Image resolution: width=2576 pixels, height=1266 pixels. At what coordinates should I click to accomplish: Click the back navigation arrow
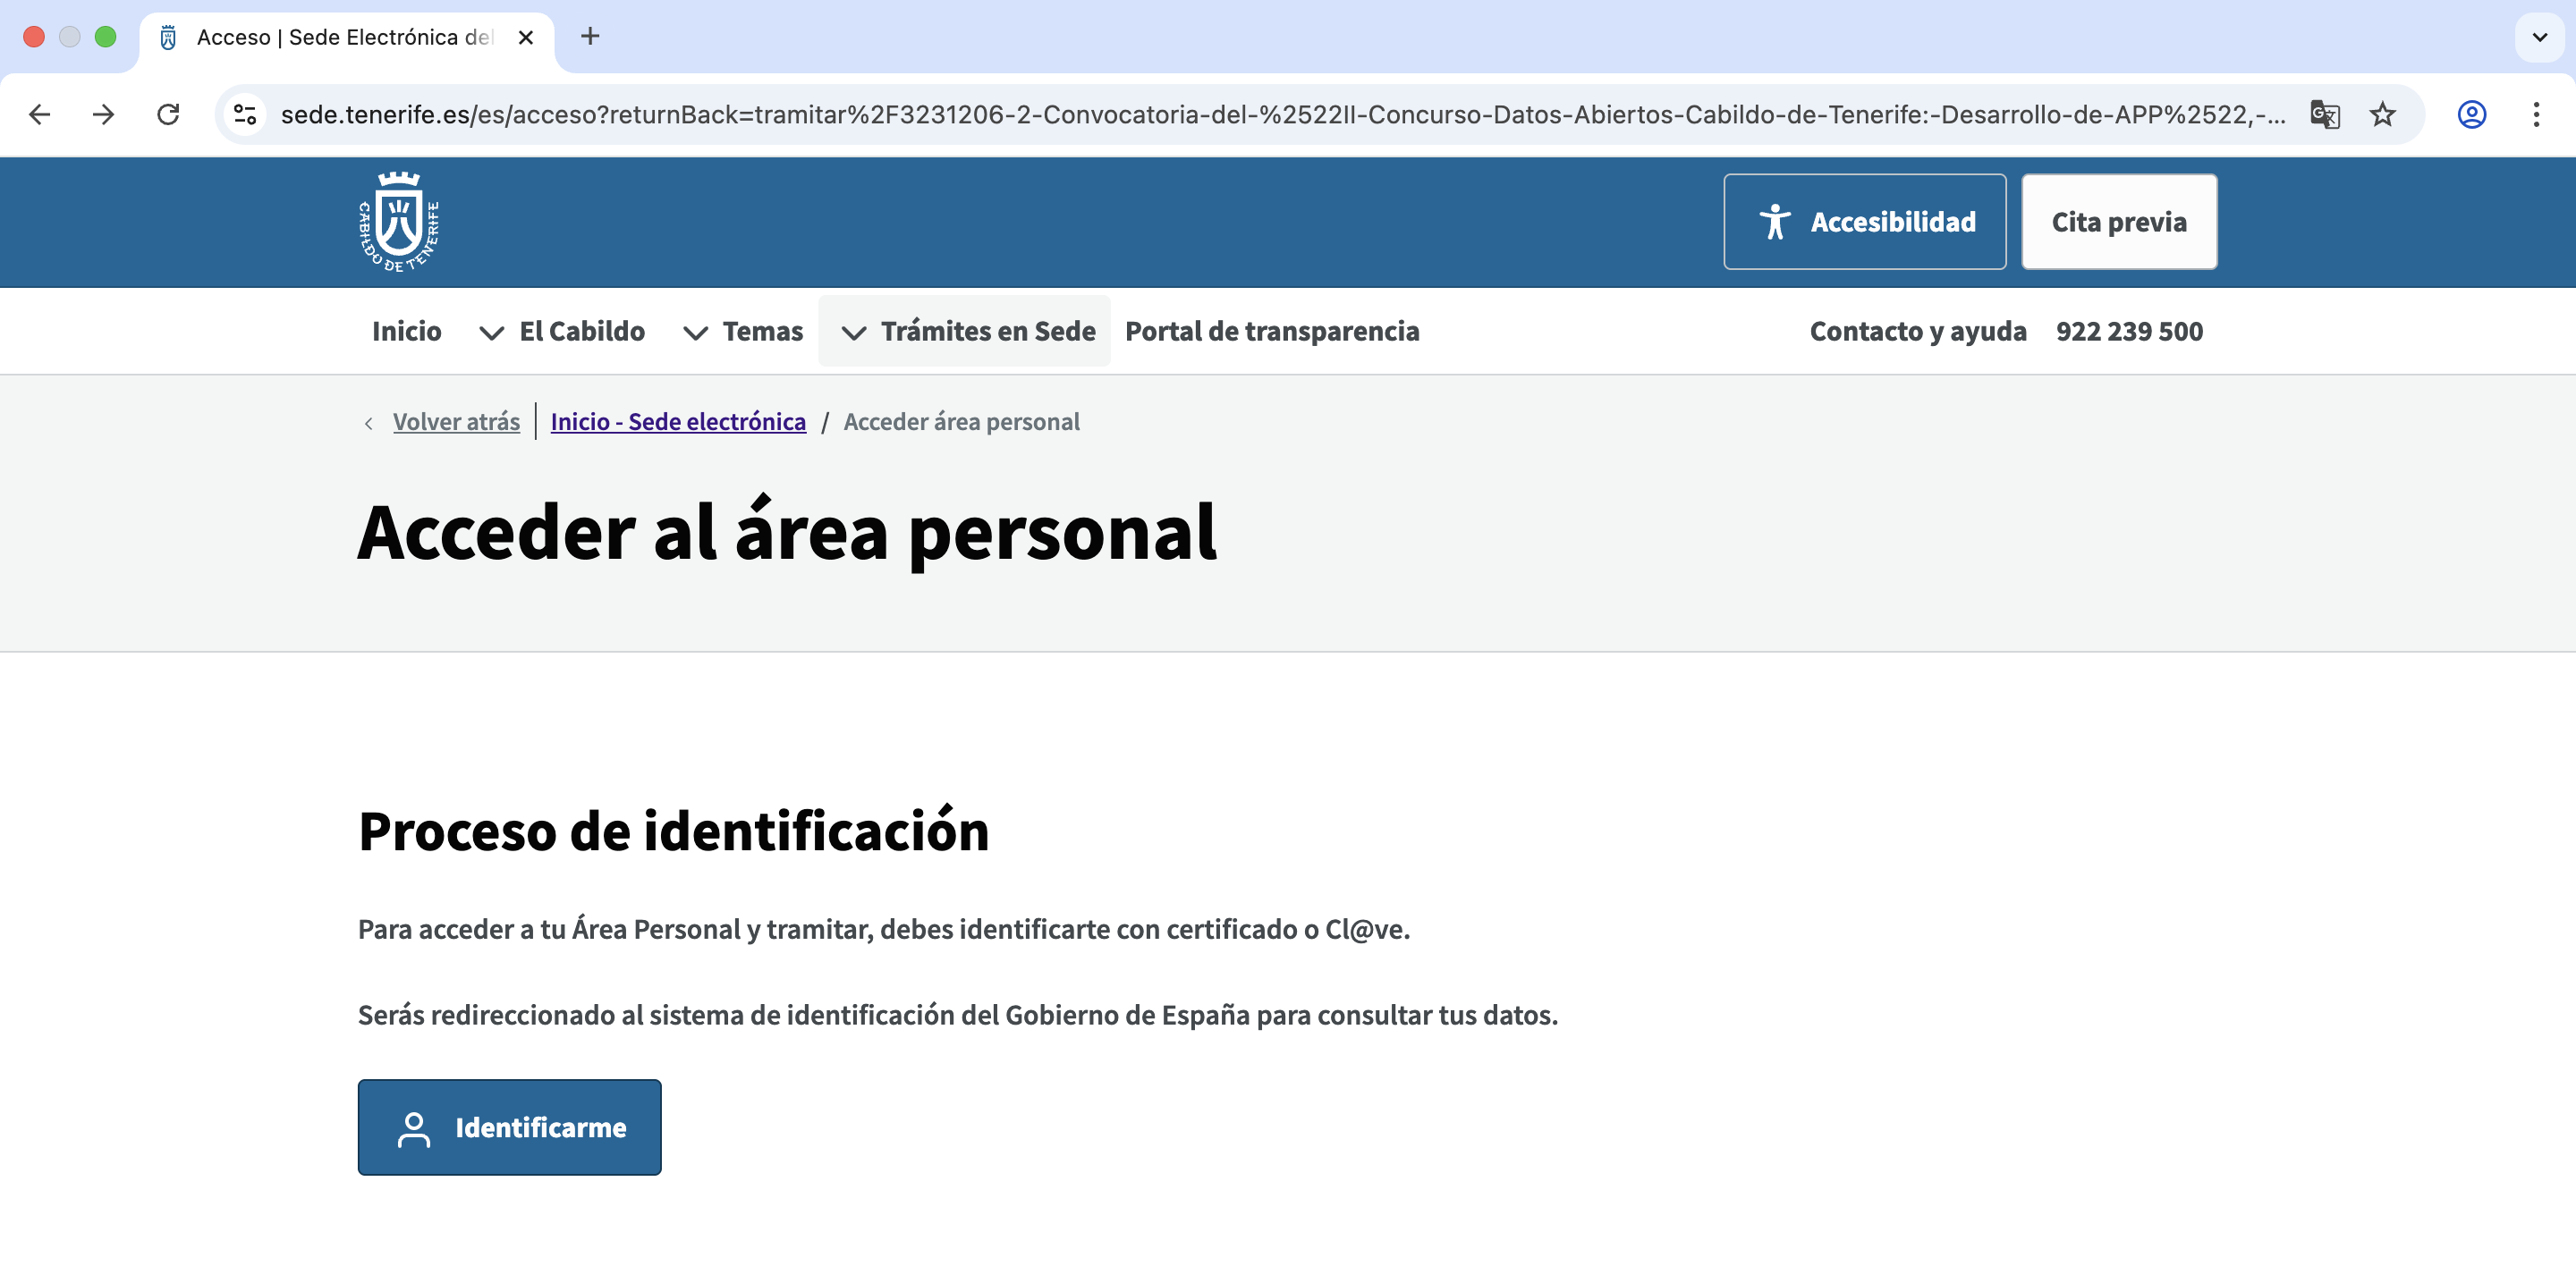(x=39, y=114)
